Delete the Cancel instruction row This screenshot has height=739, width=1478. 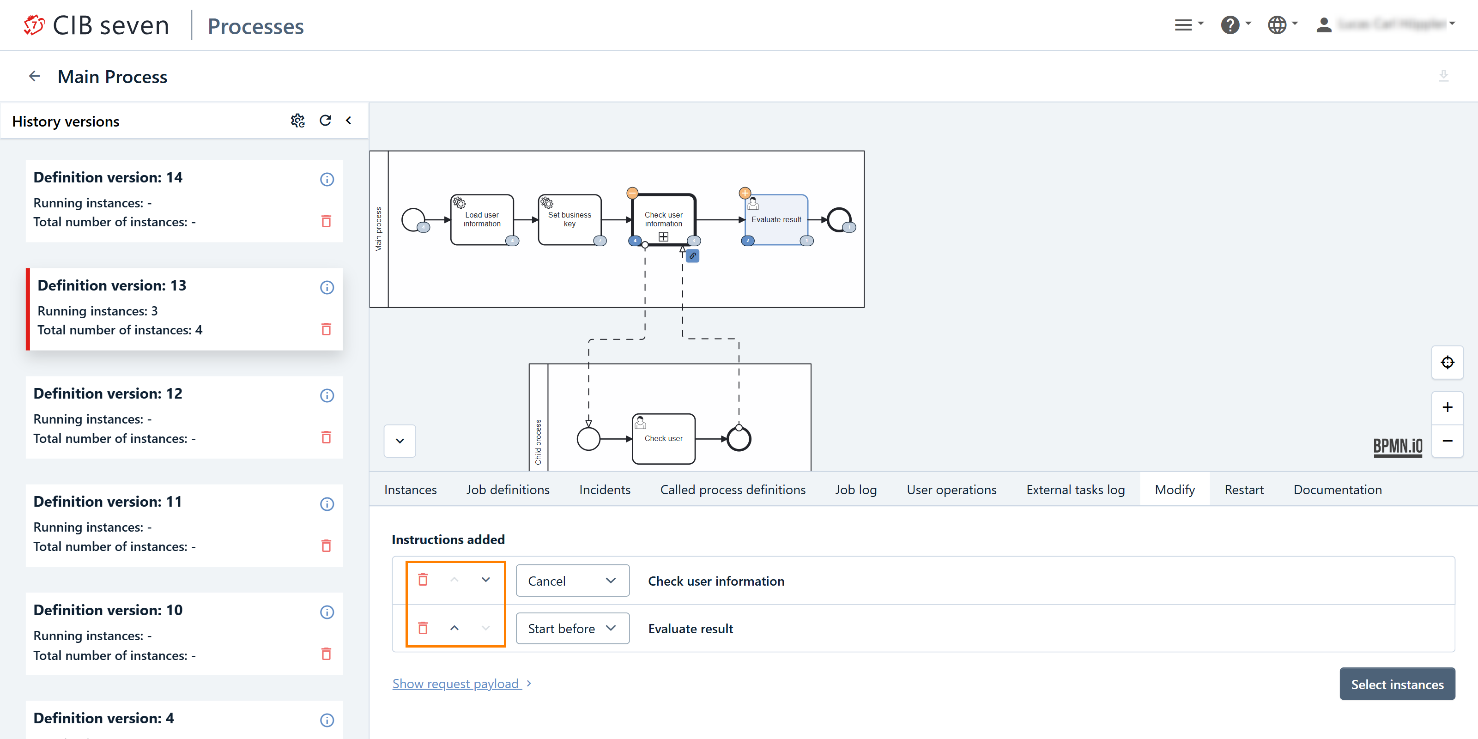pyautogui.click(x=423, y=580)
